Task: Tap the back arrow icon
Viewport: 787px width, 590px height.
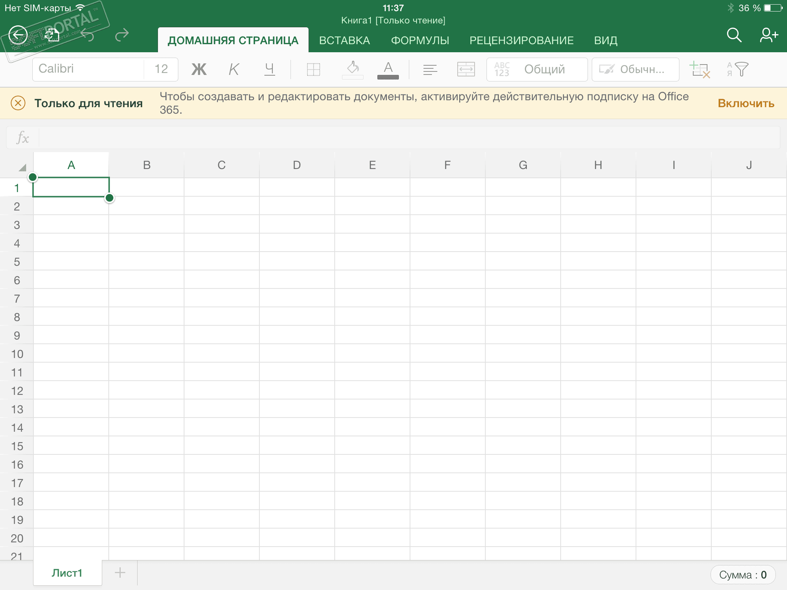Action: 18,35
